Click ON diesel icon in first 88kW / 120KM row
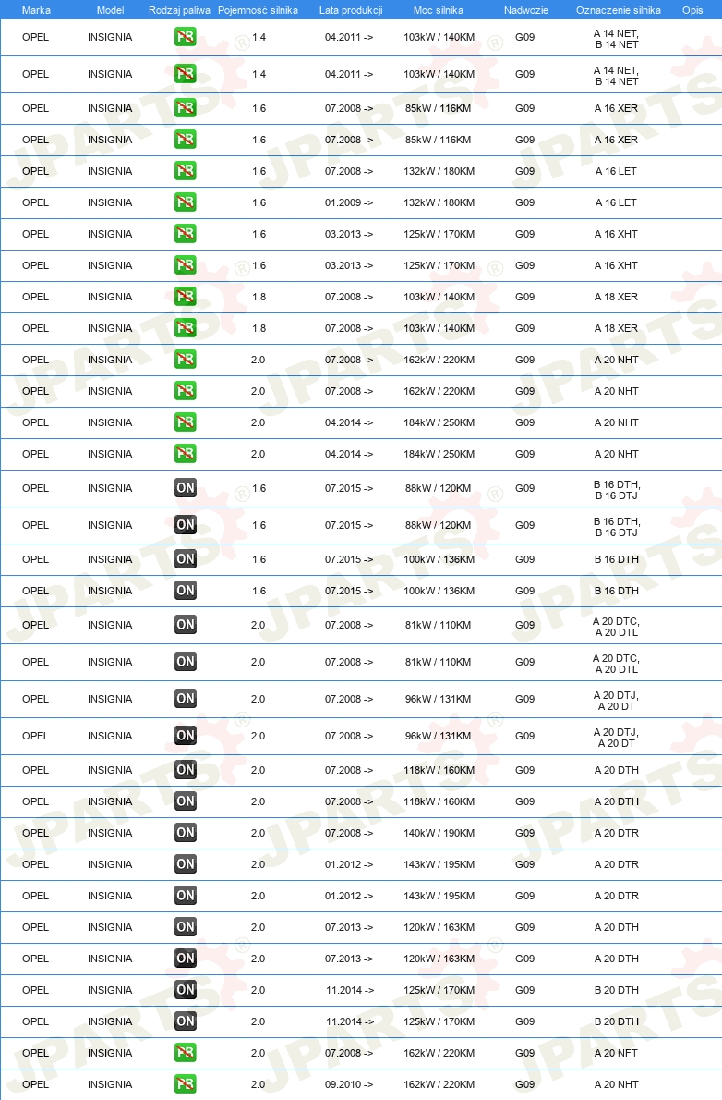722x1100 pixels. (185, 487)
